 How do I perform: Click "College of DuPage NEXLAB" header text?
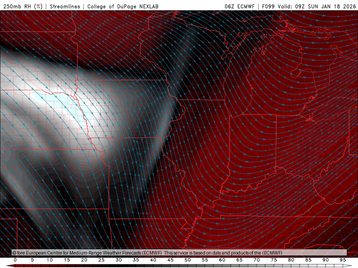tap(123, 6)
